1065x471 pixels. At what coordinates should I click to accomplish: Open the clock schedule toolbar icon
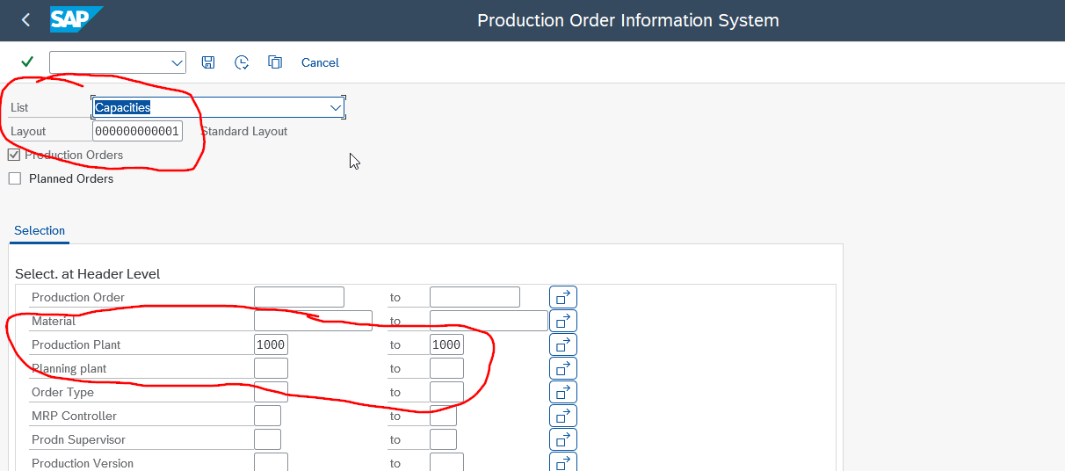click(x=242, y=62)
